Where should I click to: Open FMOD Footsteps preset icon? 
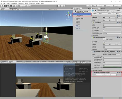[119, 72]
